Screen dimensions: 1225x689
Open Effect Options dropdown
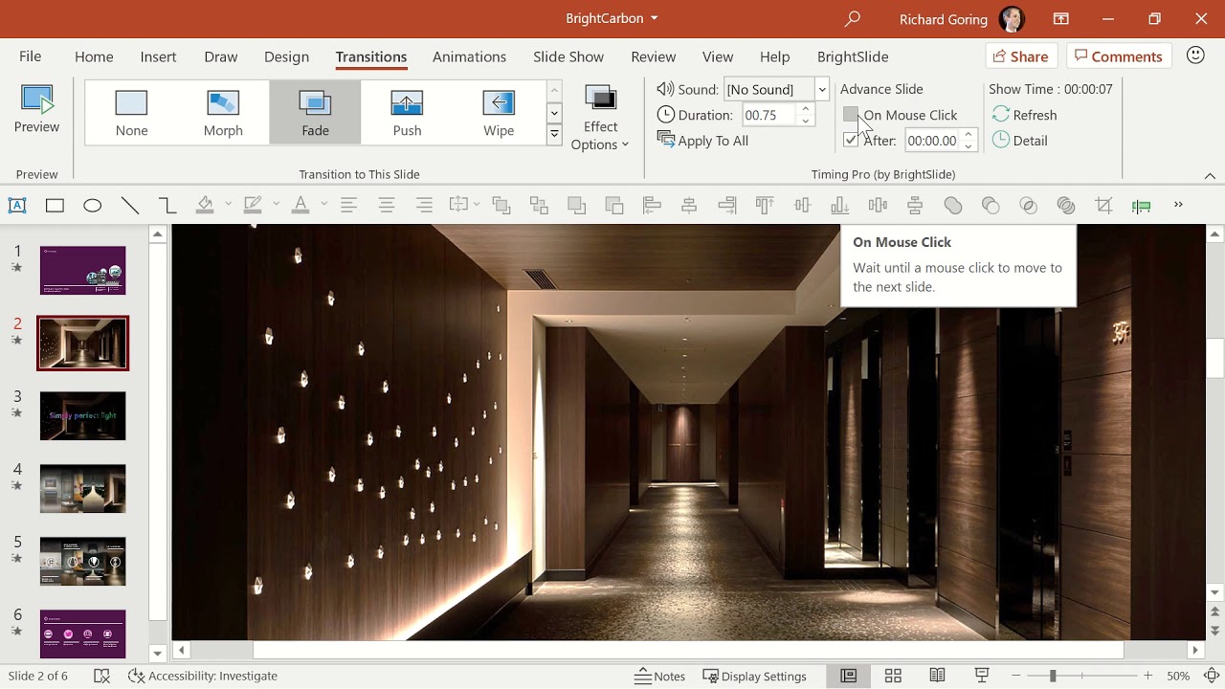coord(600,118)
